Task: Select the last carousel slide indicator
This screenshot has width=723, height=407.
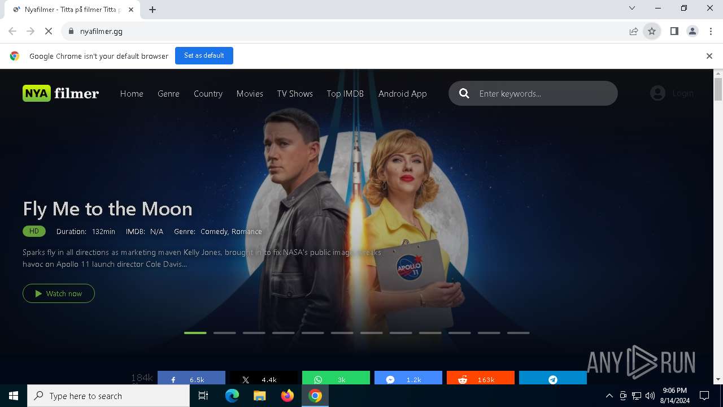Action: point(519,333)
